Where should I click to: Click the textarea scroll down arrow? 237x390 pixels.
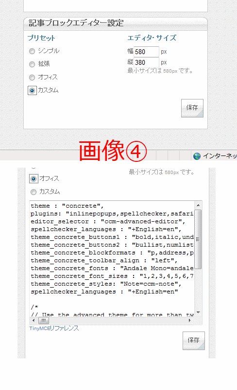(x=198, y=312)
